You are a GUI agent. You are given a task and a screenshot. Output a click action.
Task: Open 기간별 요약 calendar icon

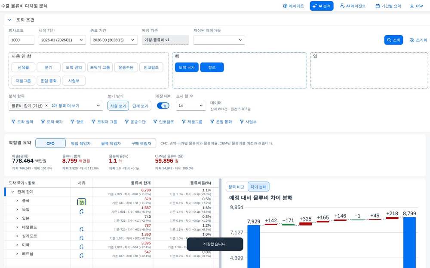pyautogui.click(x=378, y=6)
